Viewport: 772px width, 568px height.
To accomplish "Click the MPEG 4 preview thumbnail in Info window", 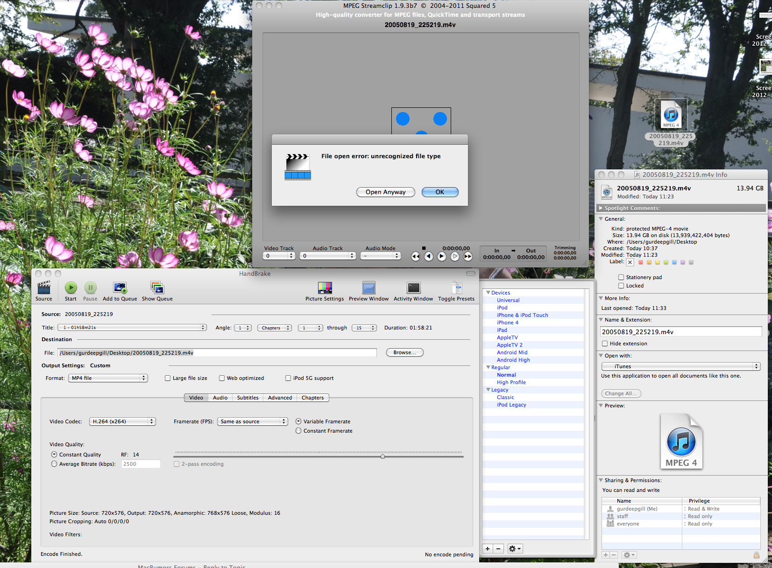I will point(681,442).
